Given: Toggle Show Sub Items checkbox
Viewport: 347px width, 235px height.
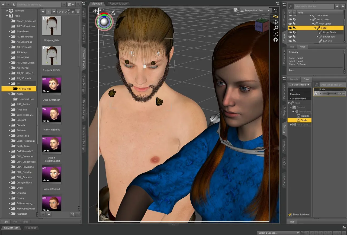Looking at the screenshot, I should point(290,214).
